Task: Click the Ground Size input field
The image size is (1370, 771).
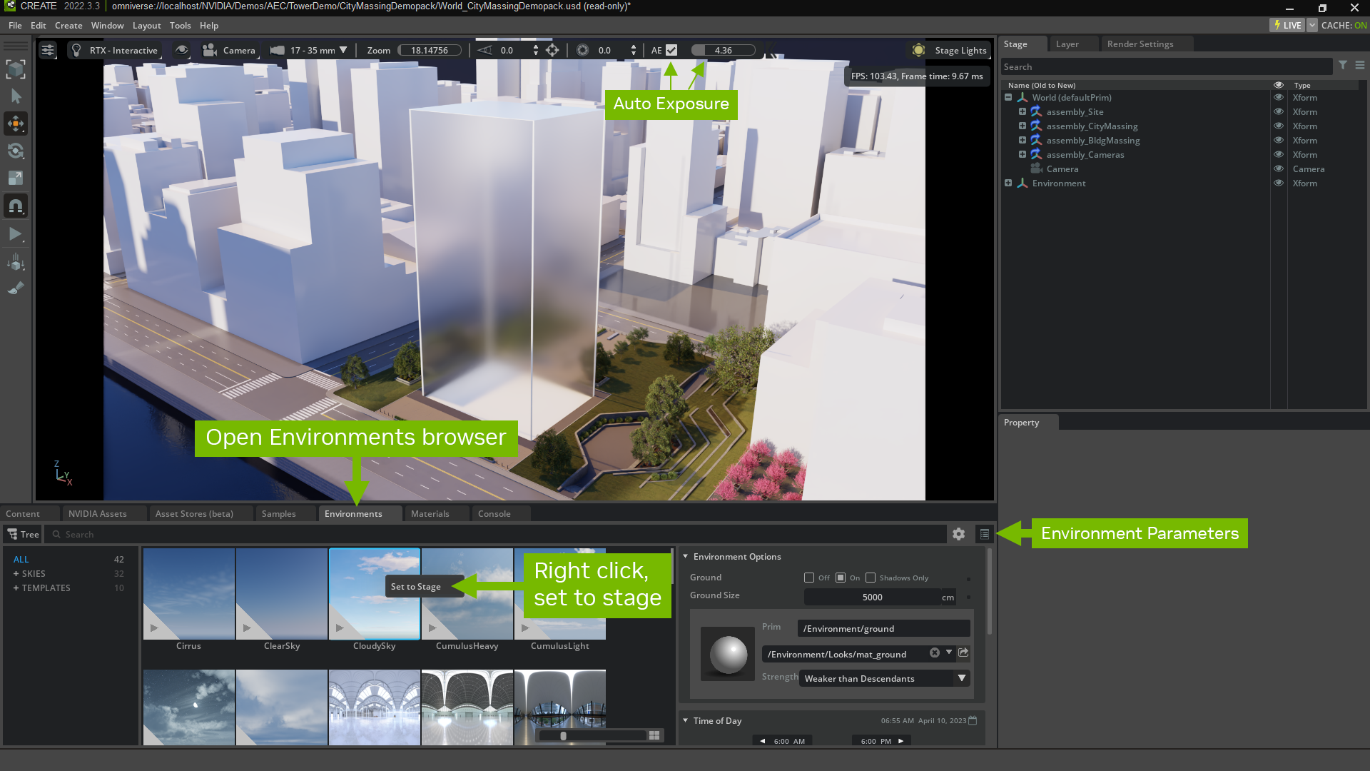Action: [x=872, y=596]
